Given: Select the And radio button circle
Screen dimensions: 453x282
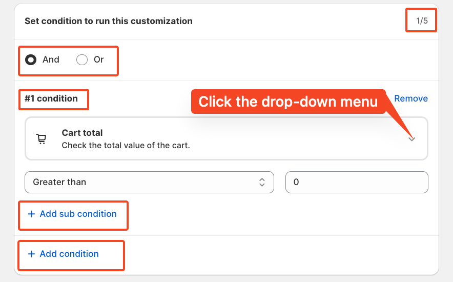Looking at the screenshot, I should tap(31, 60).
